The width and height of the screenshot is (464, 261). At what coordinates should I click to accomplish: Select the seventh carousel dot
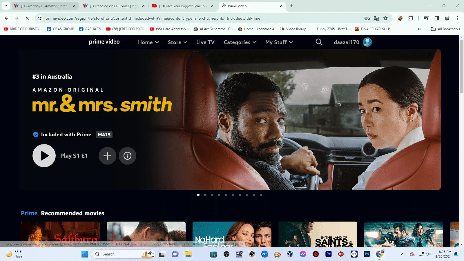(240, 195)
